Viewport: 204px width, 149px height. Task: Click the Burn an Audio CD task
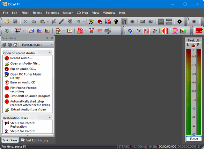click(x=23, y=82)
